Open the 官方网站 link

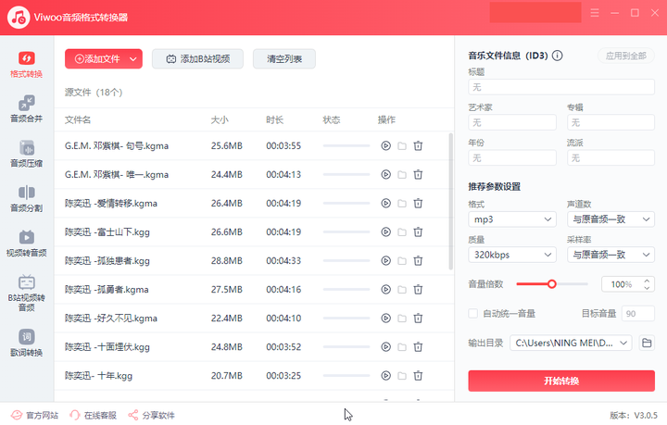35,415
